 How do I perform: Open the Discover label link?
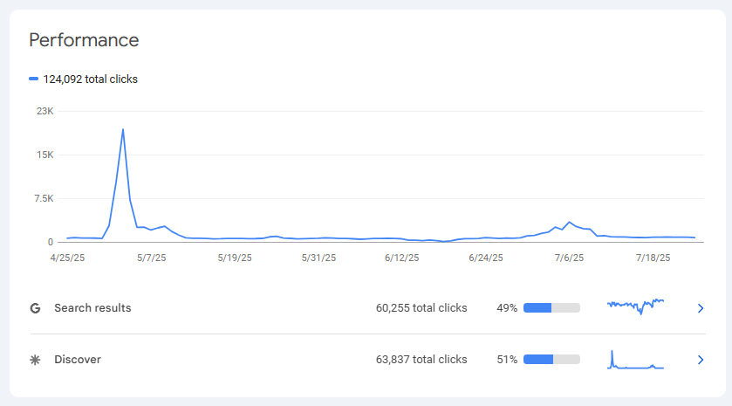78,360
